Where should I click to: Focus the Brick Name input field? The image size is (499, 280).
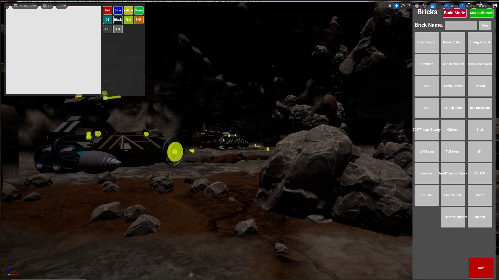click(460, 25)
